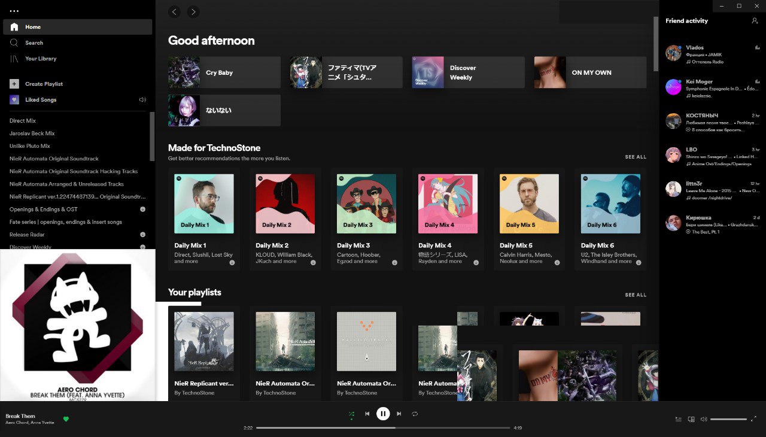This screenshot has height=437, width=766.
Task: Unlike Break Them with the green heart
Action: pos(66,419)
